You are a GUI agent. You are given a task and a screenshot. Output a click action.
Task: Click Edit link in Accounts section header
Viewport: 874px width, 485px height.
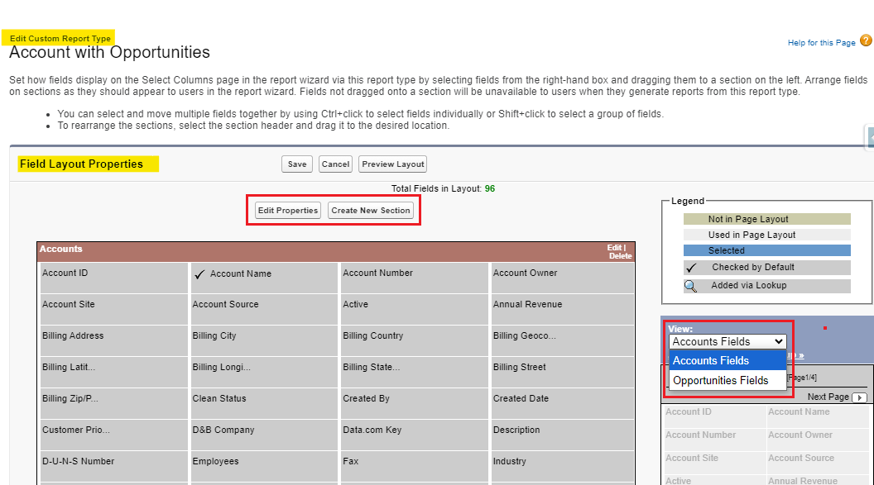tap(614, 248)
